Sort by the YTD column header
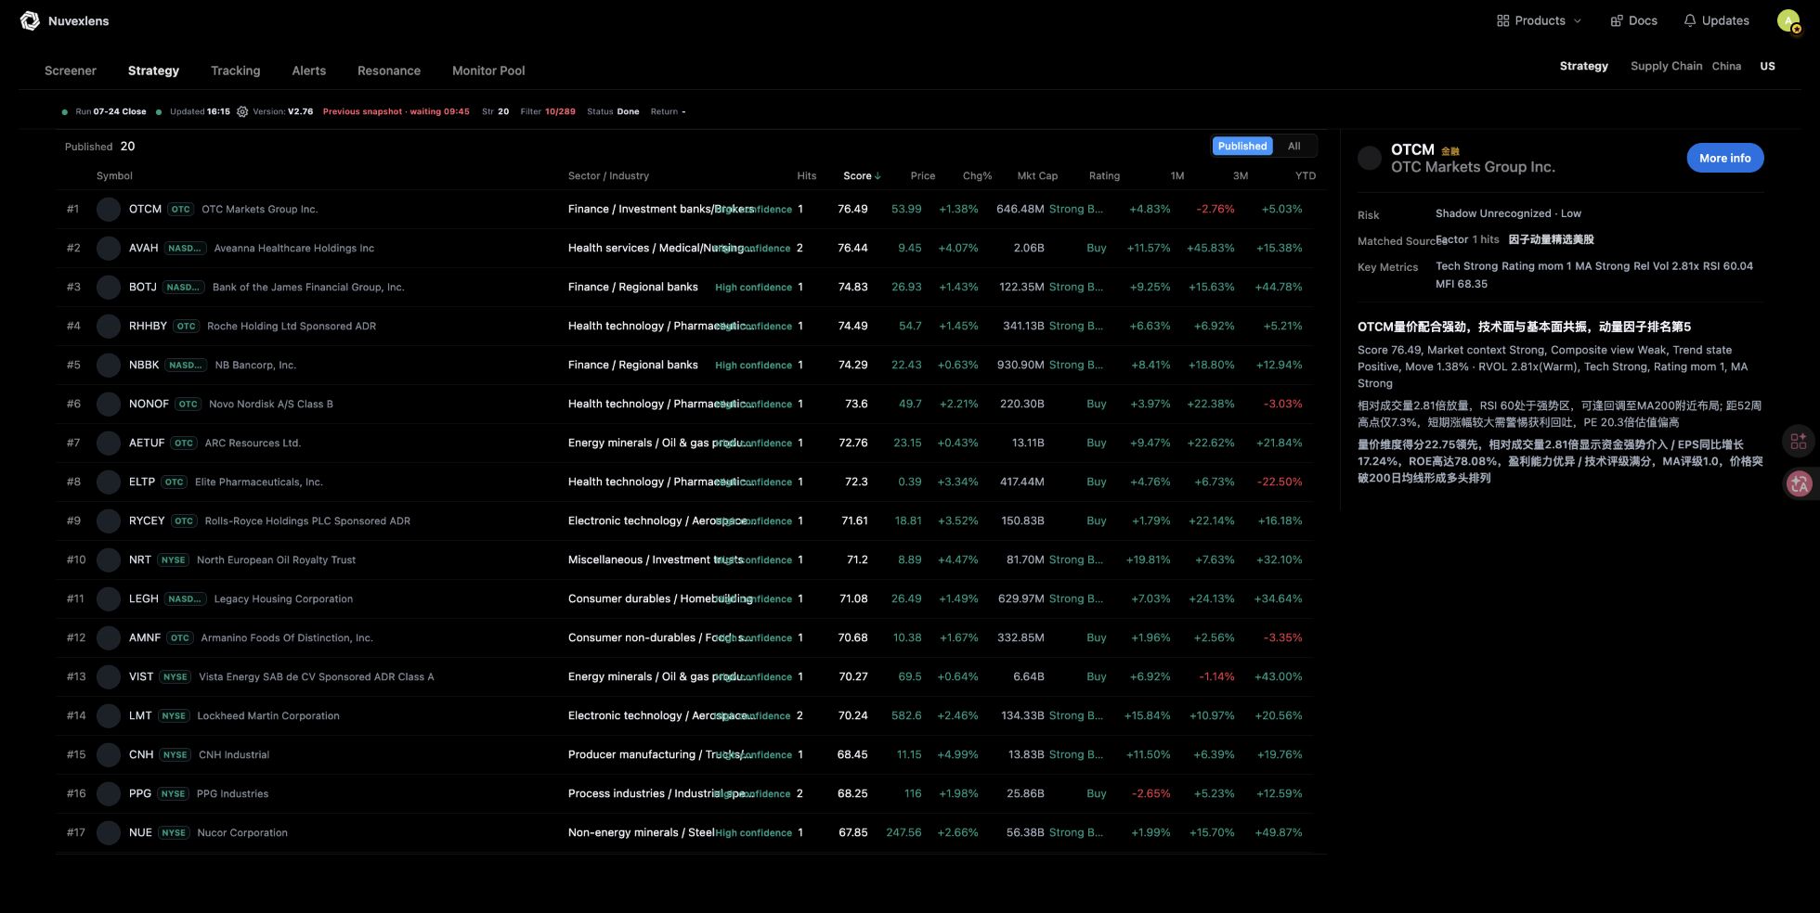 (1305, 175)
